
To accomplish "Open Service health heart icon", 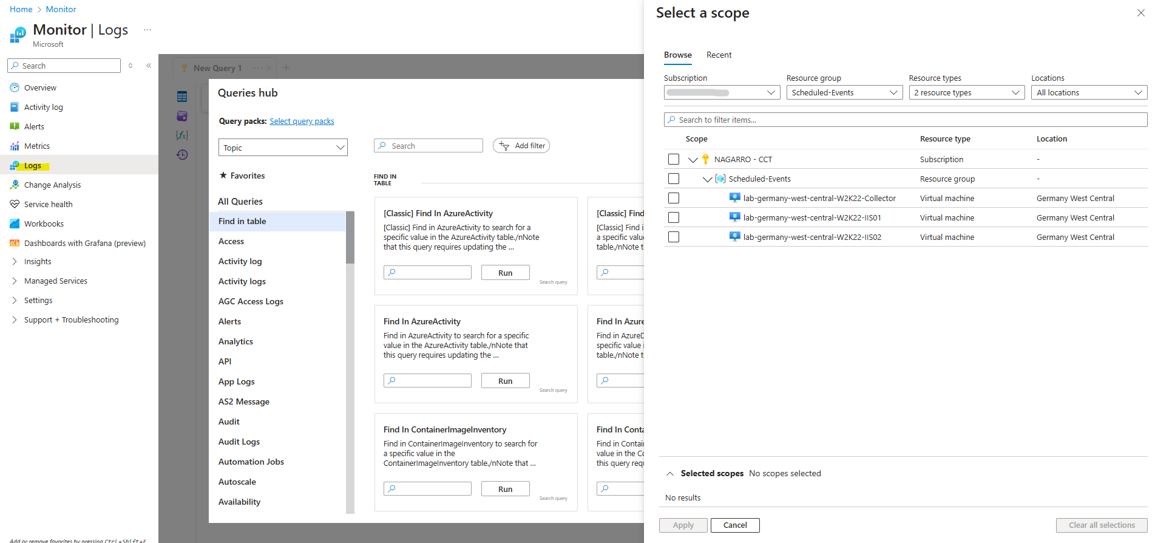I will (x=15, y=204).
